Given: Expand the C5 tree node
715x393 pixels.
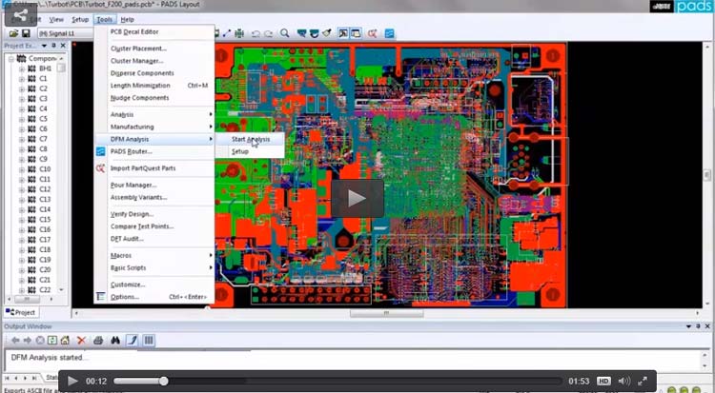Looking at the screenshot, I should pos(21,119).
